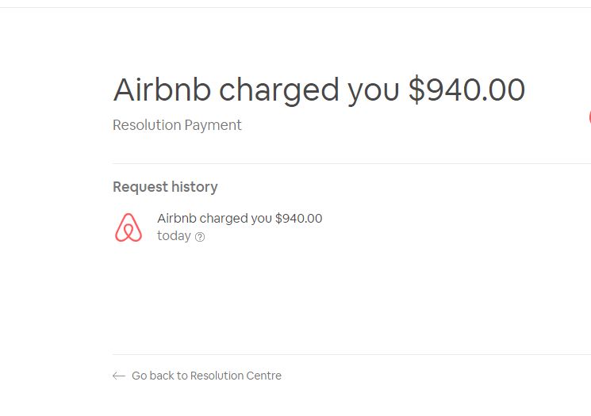This screenshot has width=591, height=416.
Task: Click the word Airbnb in the large heading
Action: (162, 90)
